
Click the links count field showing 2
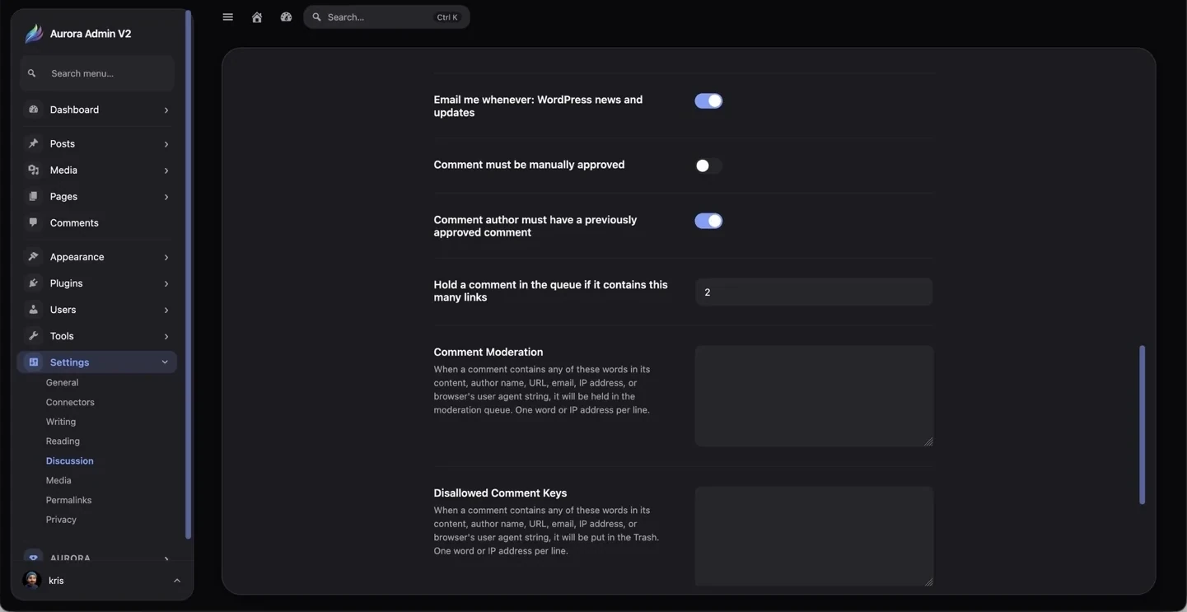pyautogui.click(x=814, y=292)
